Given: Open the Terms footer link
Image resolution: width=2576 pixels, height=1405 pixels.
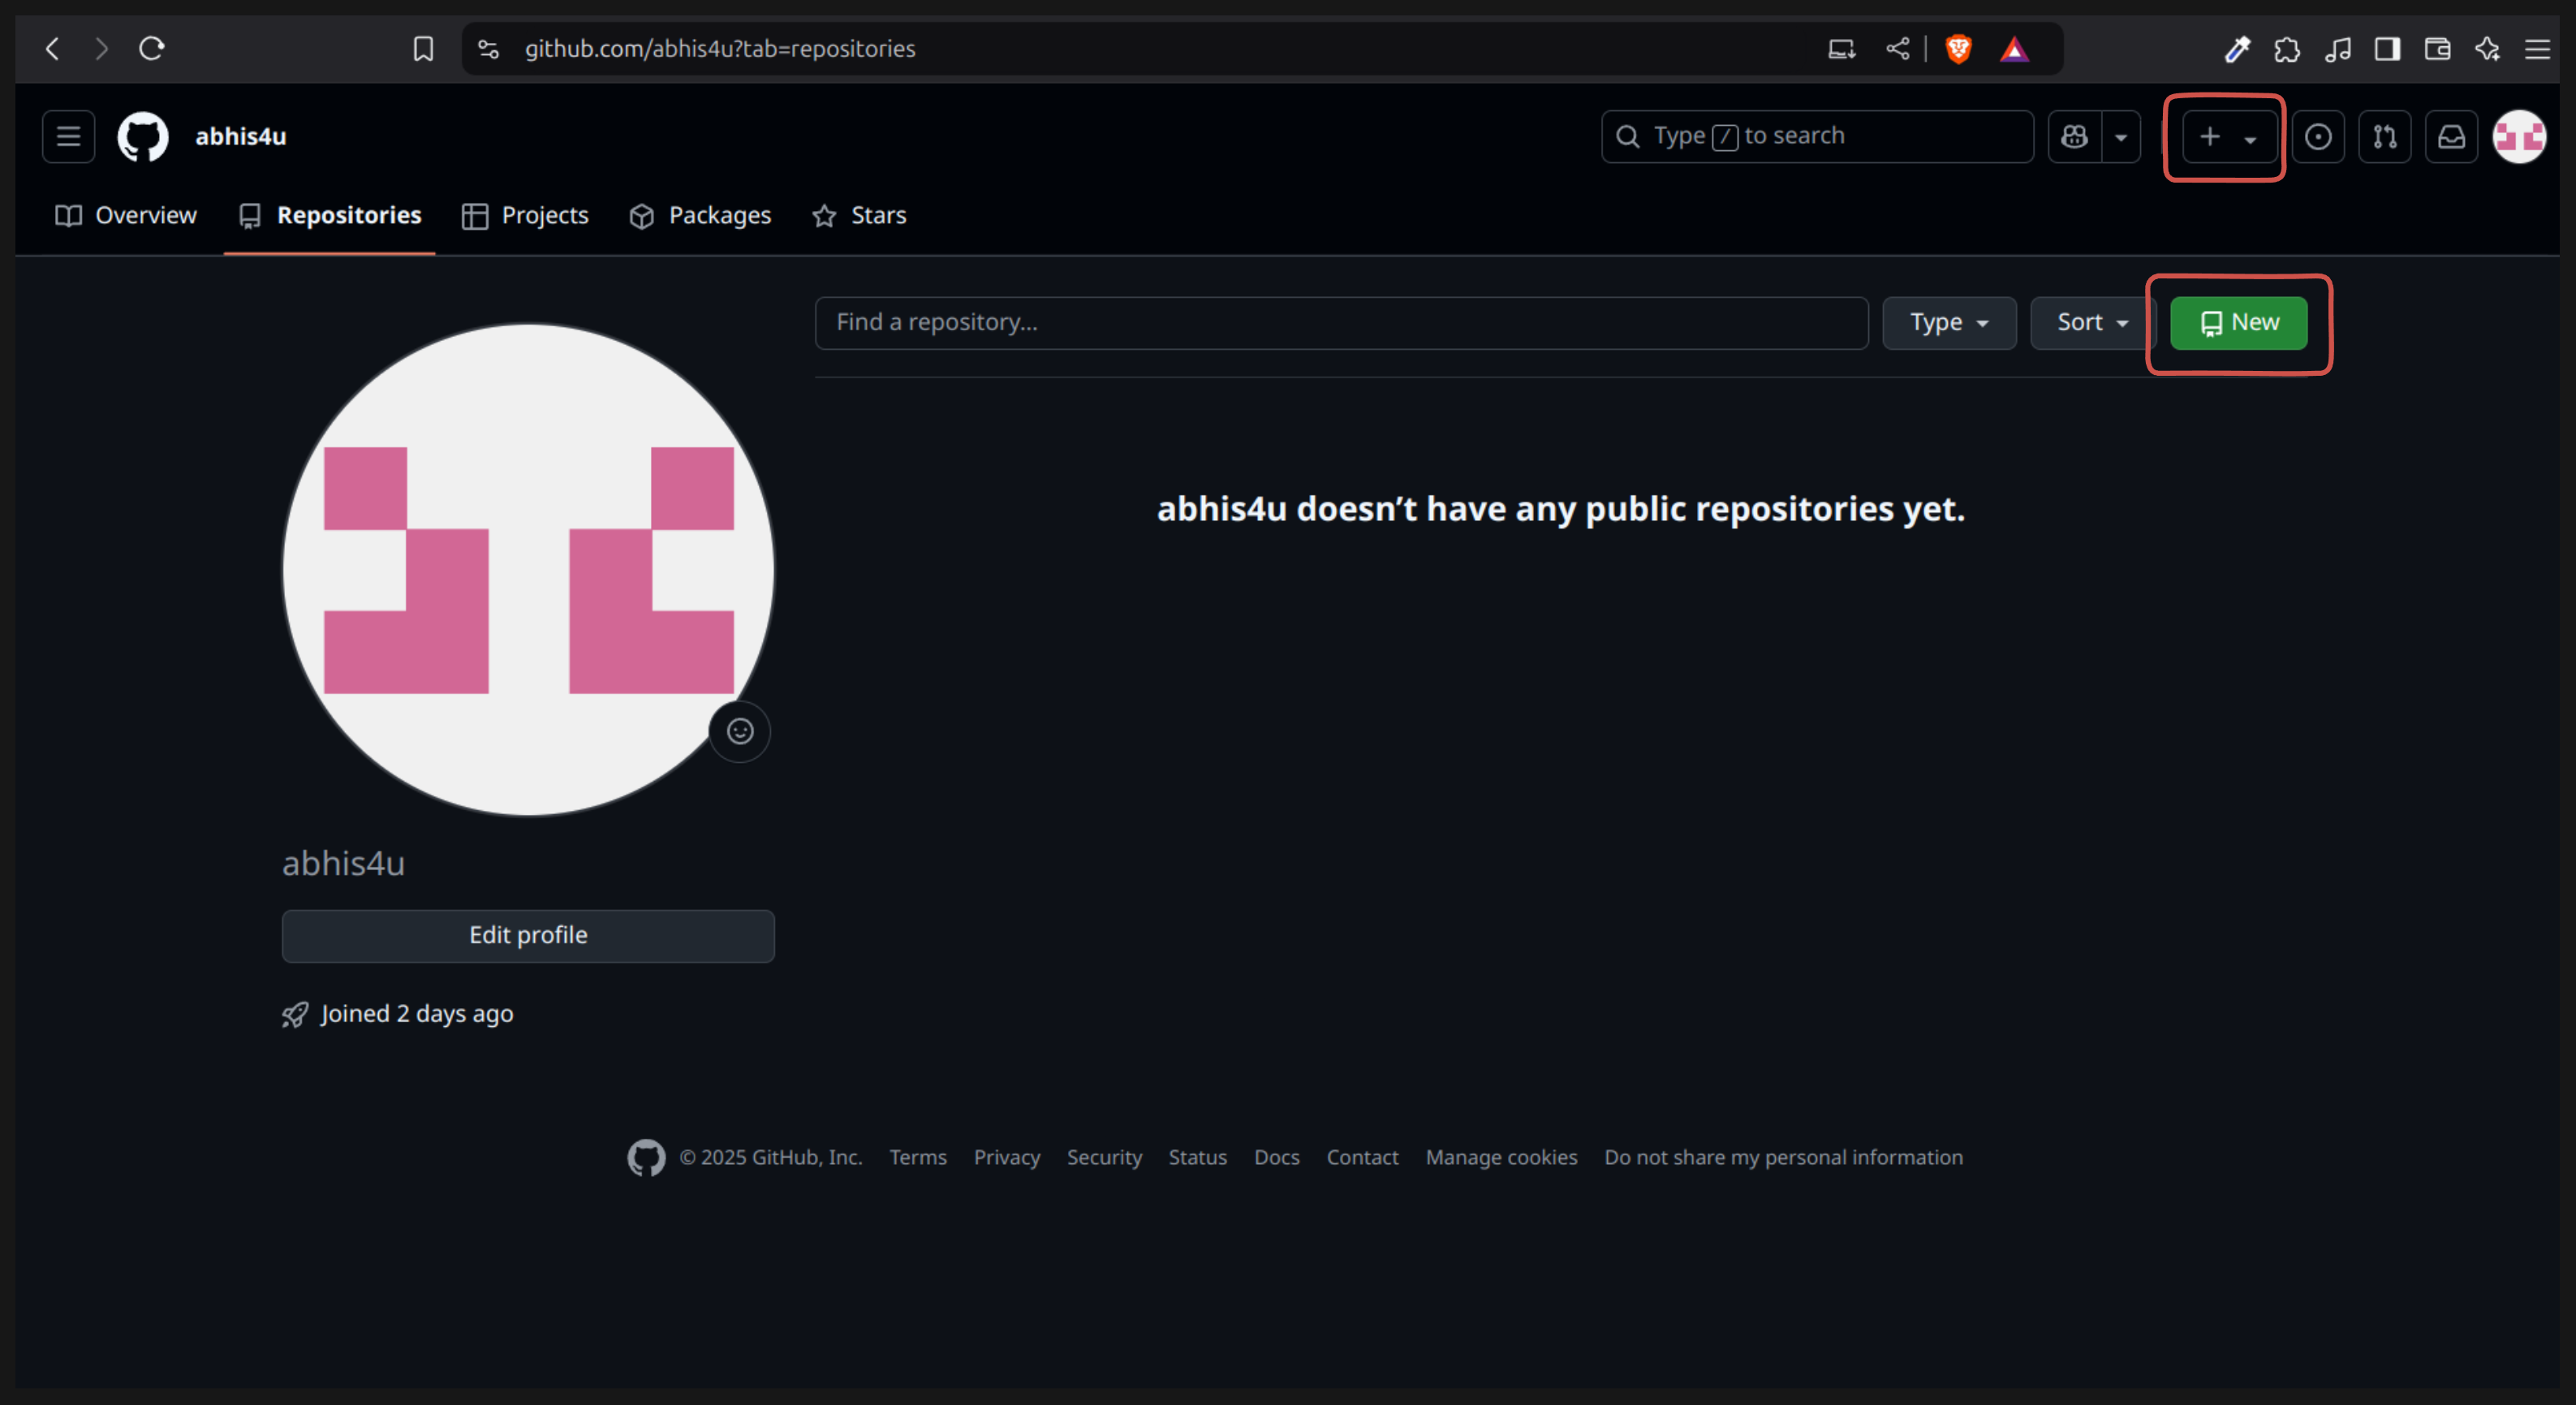Looking at the screenshot, I should click(x=918, y=1157).
